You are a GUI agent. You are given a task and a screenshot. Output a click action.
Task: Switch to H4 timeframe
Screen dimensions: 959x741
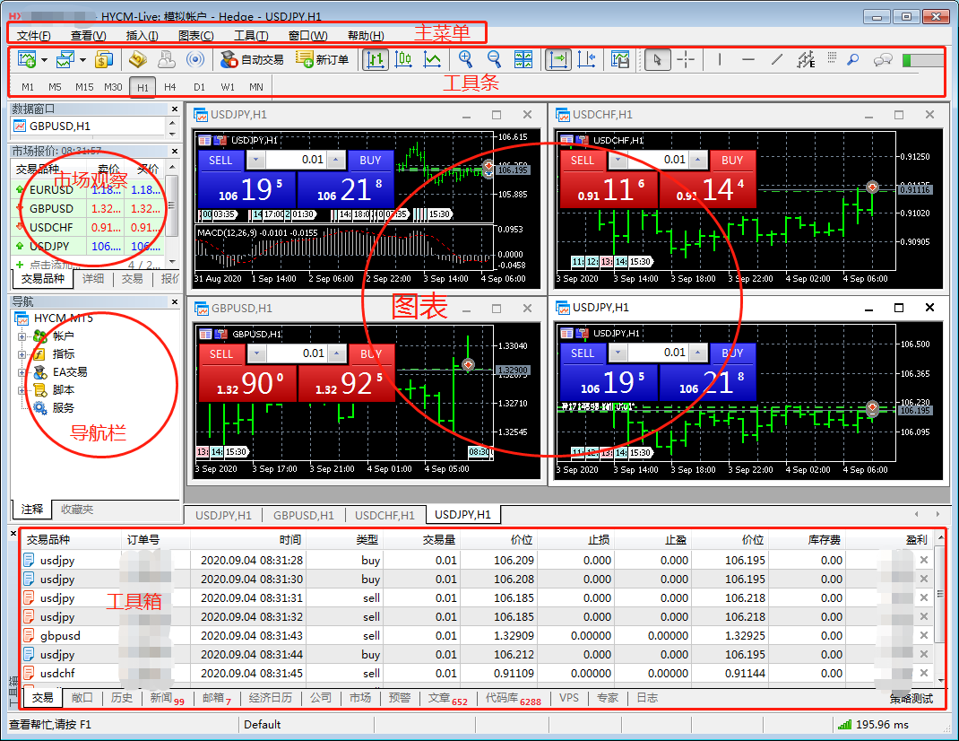click(x=170, y=87)
